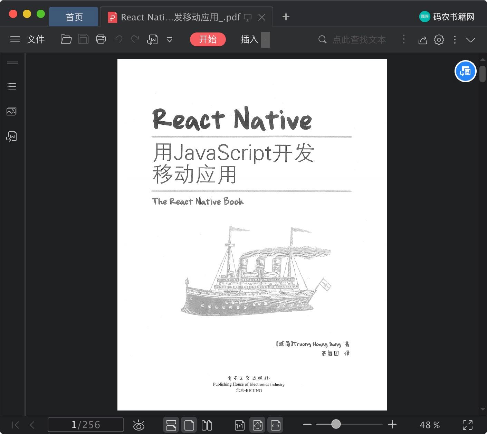
Task: Click text Publishing House of Electronics Industry
Action: [x=249, y=384]
